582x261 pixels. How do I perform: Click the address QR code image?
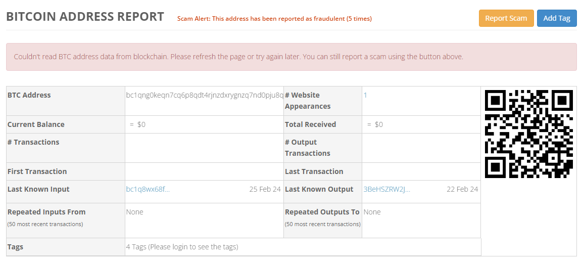(x=529, y=134)
